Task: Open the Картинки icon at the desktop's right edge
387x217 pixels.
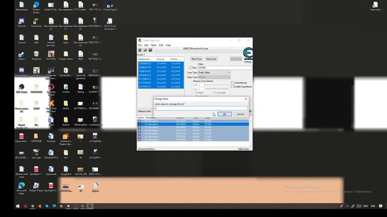Action: pyautogui.click(x=376, y=6)
